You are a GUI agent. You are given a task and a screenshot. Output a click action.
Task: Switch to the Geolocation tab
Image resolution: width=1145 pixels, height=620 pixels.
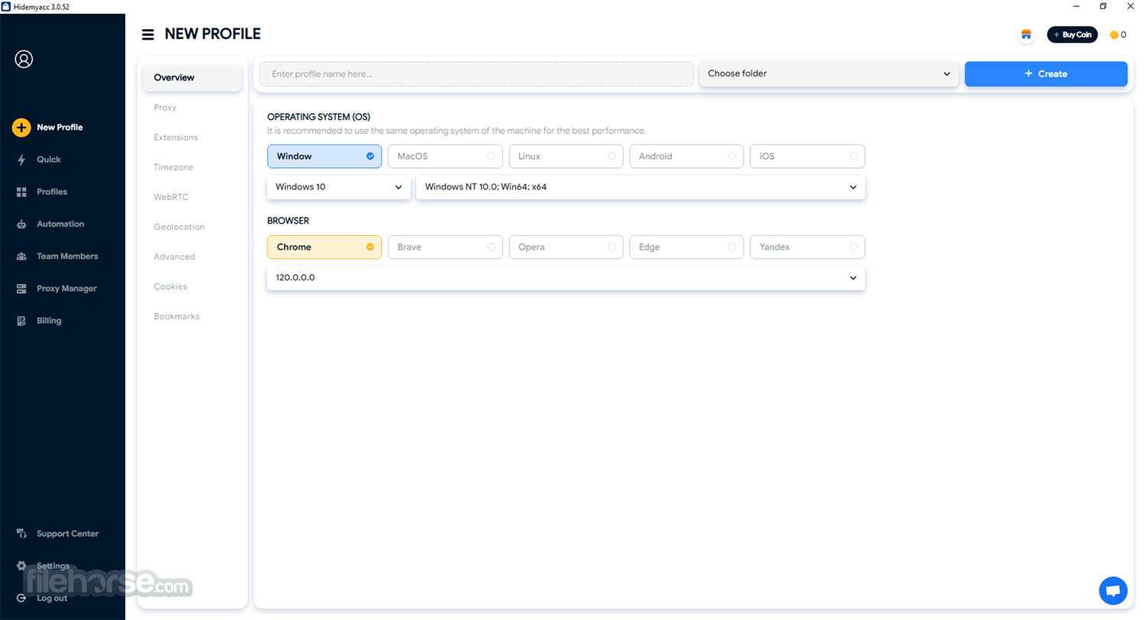[x=179, y=227]
